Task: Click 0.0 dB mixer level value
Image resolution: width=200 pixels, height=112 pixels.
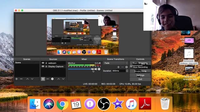Action: (98, 63)
